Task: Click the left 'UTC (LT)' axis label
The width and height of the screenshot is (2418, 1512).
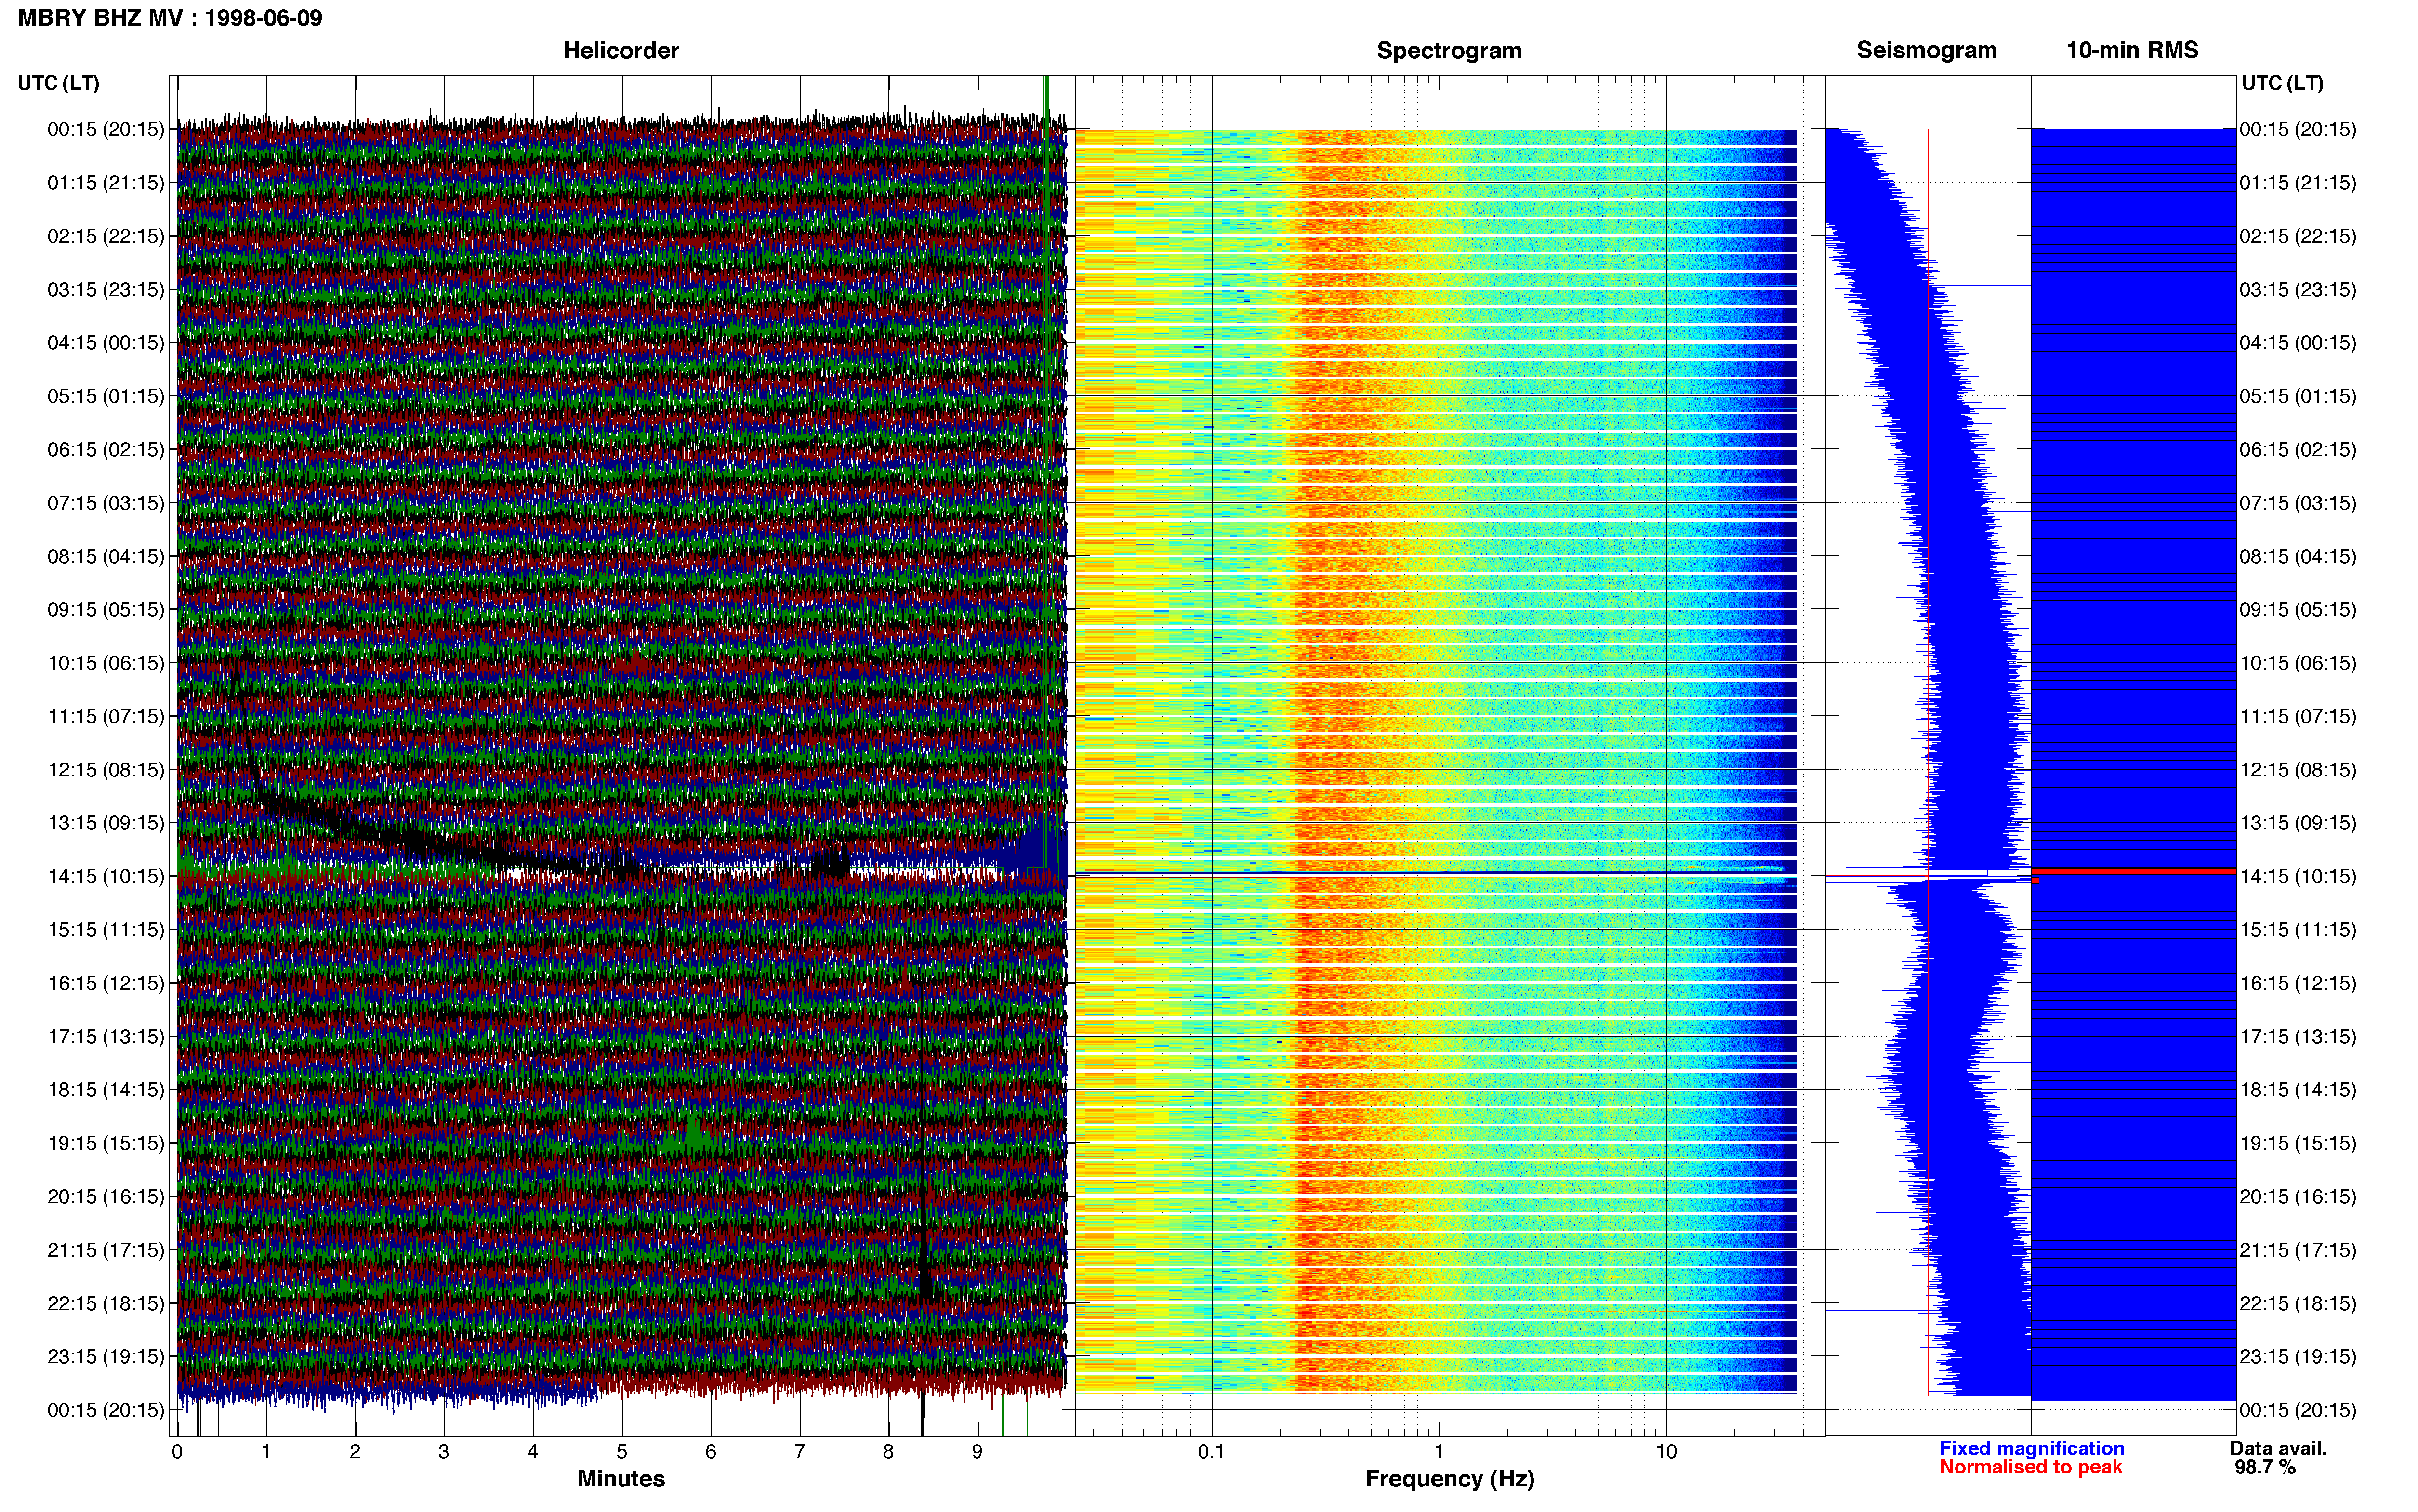Action: pos(58,83)
